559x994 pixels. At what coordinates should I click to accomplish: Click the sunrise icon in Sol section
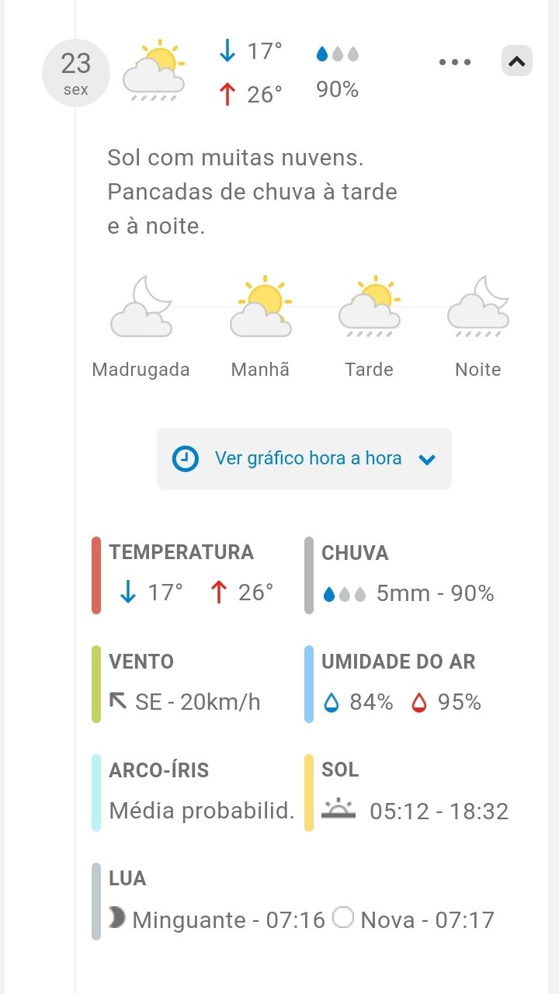pyautogui.click(x=339, y=810)
